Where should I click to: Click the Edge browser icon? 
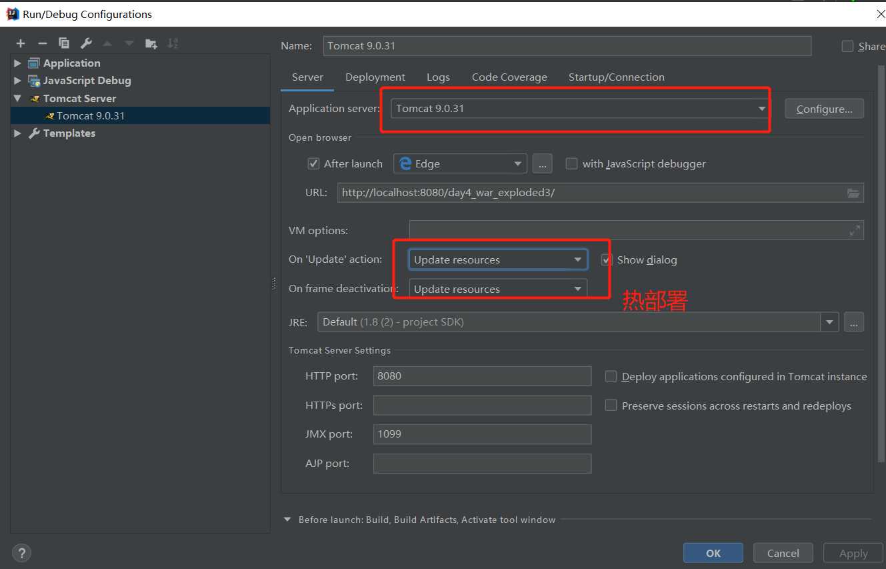(x=405, y=163)
